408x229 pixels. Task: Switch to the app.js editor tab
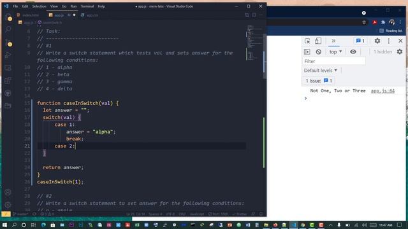62,15
